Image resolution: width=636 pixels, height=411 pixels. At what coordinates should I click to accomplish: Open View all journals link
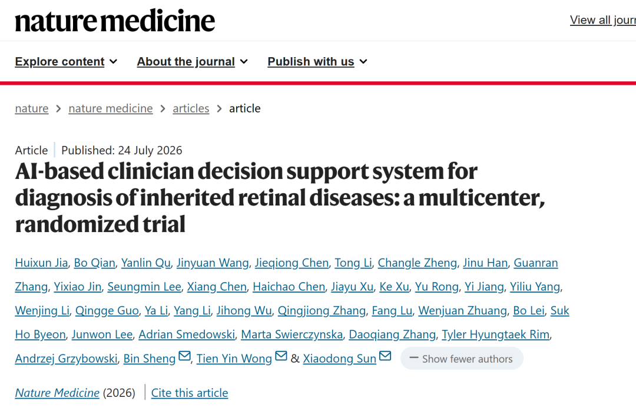coord(603,20)
